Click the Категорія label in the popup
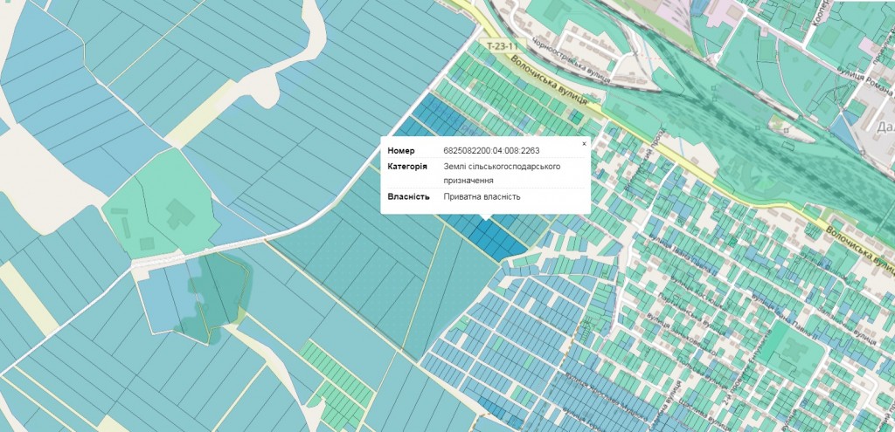 407,166
